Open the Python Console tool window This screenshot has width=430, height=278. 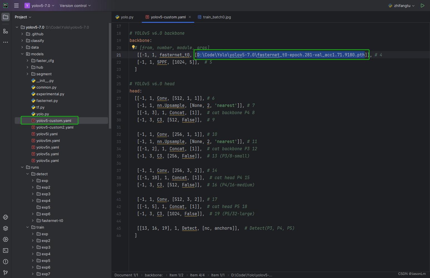[6, 217]
